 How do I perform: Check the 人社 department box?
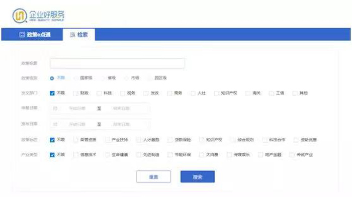click(x=193, y=93)
